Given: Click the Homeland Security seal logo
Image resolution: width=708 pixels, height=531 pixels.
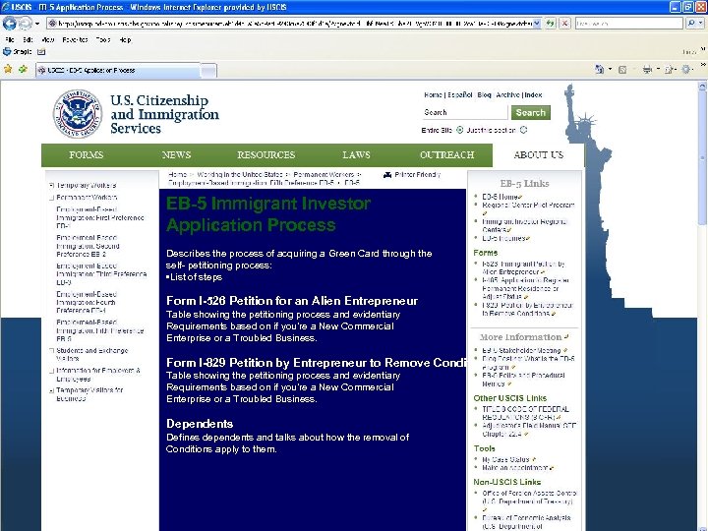Looking at the screenshot, I should click(x=78, y=113).
